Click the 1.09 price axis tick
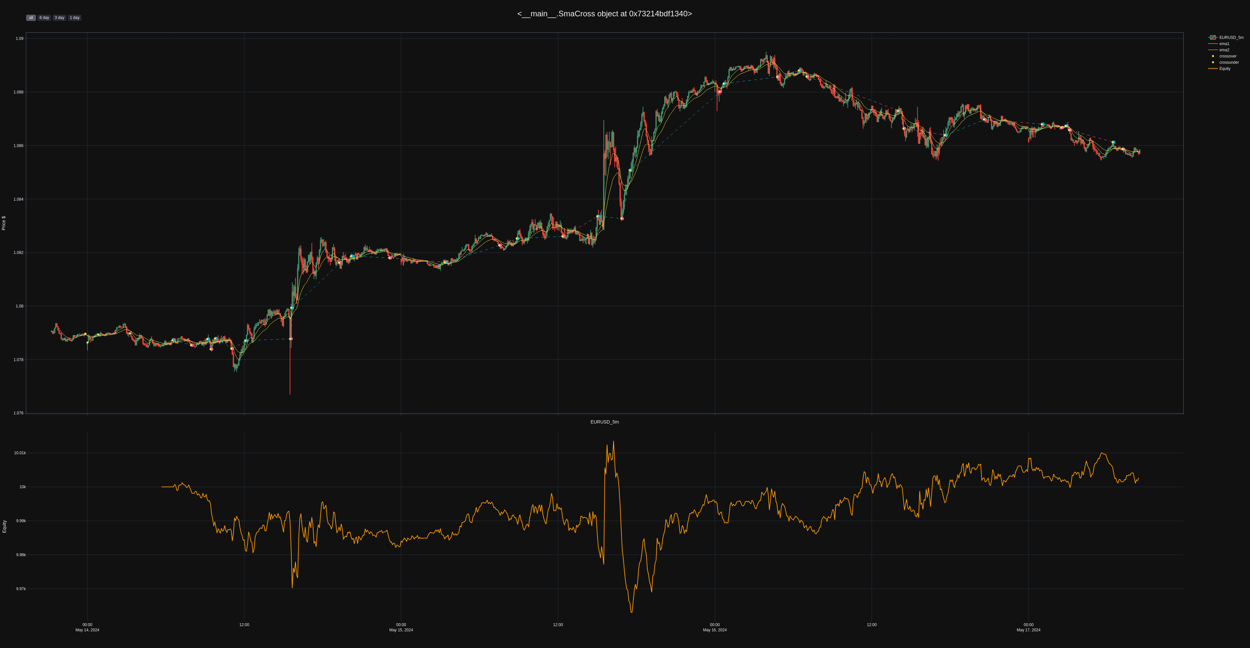The height and width of the screenshot is (648, 1250). coord(19,38)
